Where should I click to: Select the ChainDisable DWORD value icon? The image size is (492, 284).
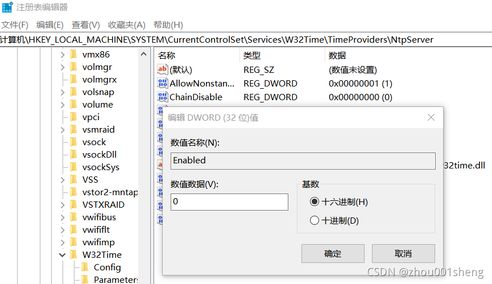click(162, 97)
